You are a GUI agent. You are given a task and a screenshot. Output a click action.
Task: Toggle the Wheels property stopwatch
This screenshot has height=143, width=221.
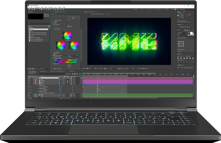56,29
